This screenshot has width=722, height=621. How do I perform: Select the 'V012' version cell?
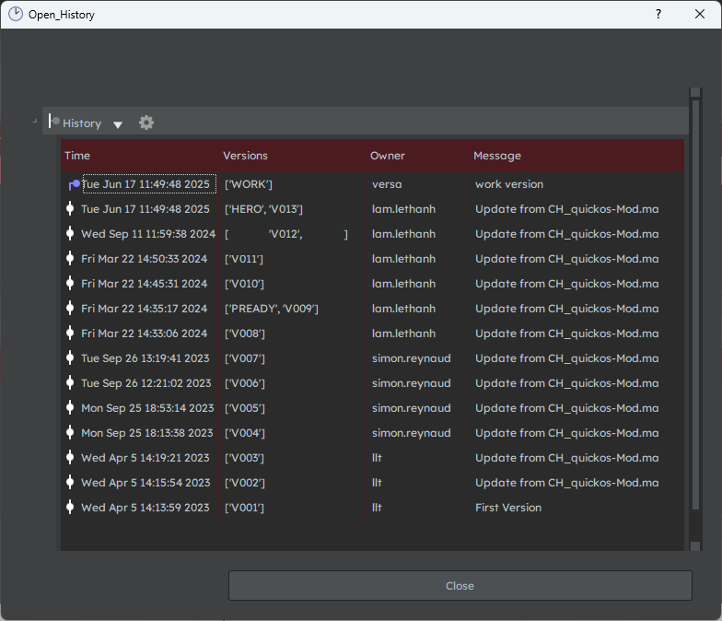click(285, 234)
